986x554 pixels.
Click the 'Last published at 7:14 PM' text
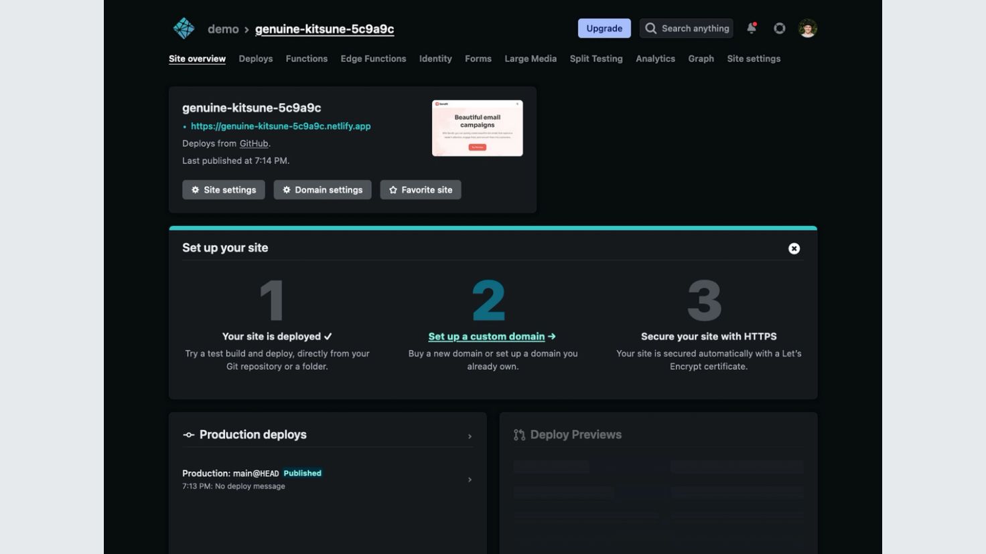[236, 161]
